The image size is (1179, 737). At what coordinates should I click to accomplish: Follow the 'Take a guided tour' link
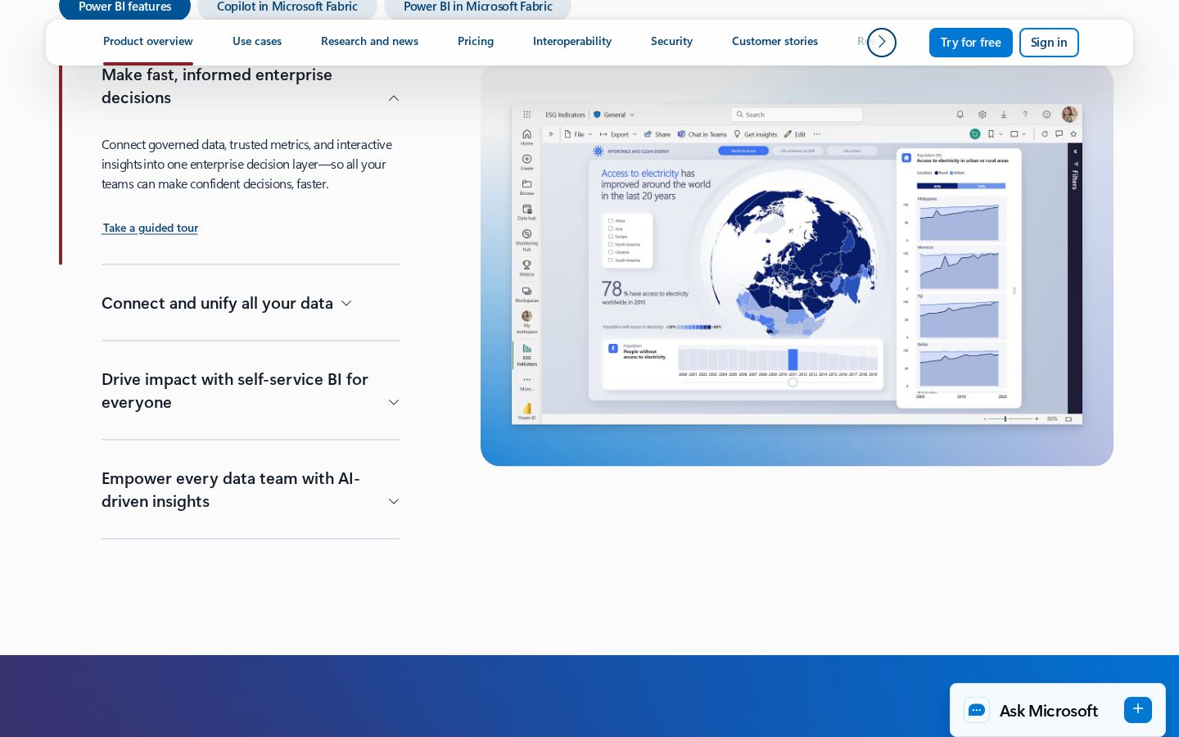(x=150, y=228)
